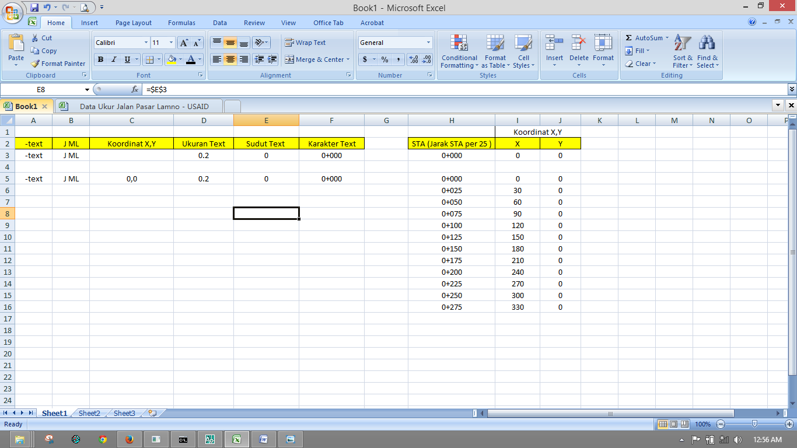Viewport: 797px width, 448px height.
Task: Click the Paste clipboard icon
Action: [16, 43]
